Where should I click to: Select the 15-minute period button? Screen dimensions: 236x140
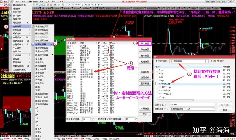pyautogui.click(x=72, y=5)
